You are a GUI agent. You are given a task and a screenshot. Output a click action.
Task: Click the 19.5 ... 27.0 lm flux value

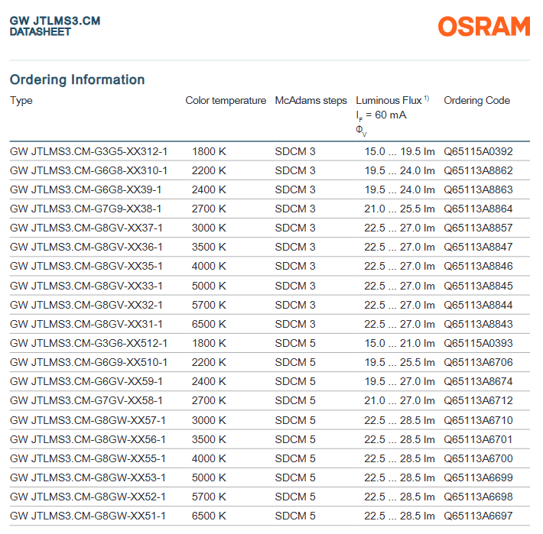(400, 381)
